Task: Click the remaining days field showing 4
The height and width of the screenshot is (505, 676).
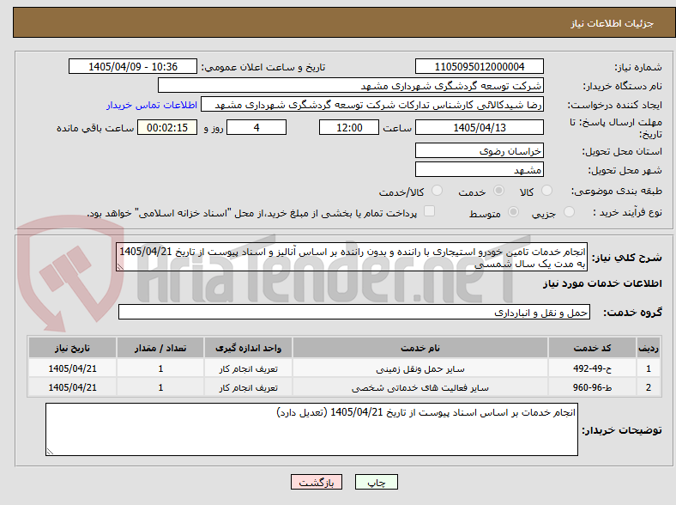Action: [257, 127]
